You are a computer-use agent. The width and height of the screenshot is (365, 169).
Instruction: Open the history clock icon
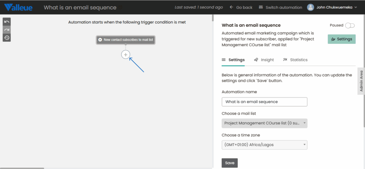tap(7, 38)
